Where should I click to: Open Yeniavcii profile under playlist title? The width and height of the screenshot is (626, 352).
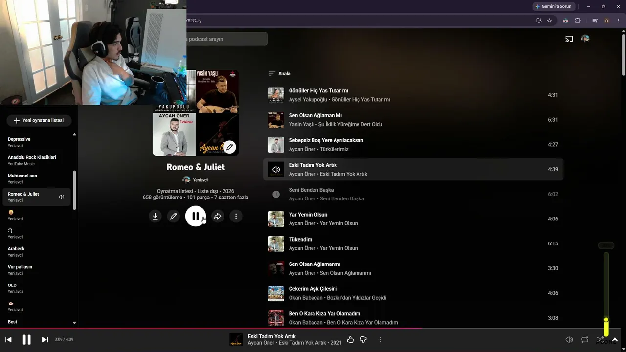pyautogui.click(x=196, y=180)
